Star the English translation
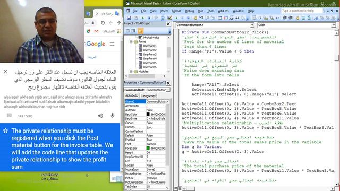 [5, 131]
